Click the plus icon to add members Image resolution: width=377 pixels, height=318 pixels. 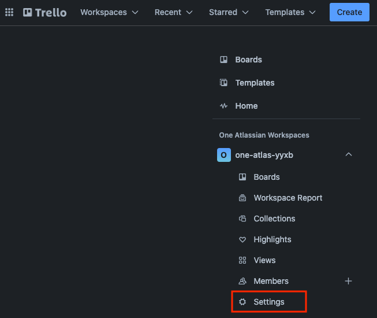348,281
